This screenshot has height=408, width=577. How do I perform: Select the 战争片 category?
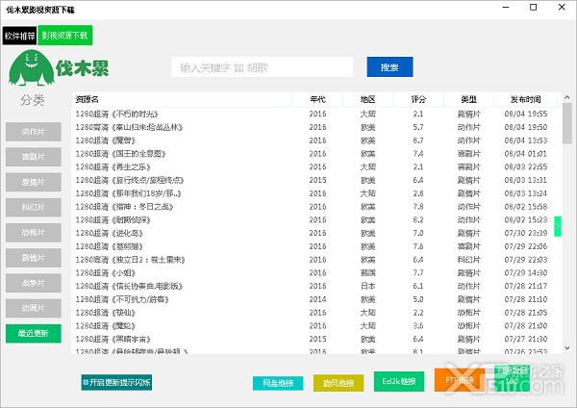(x=34, y=283)
